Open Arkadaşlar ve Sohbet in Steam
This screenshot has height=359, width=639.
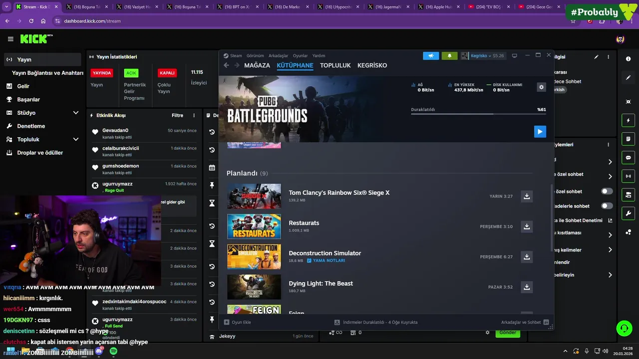[x=525, y=322]
